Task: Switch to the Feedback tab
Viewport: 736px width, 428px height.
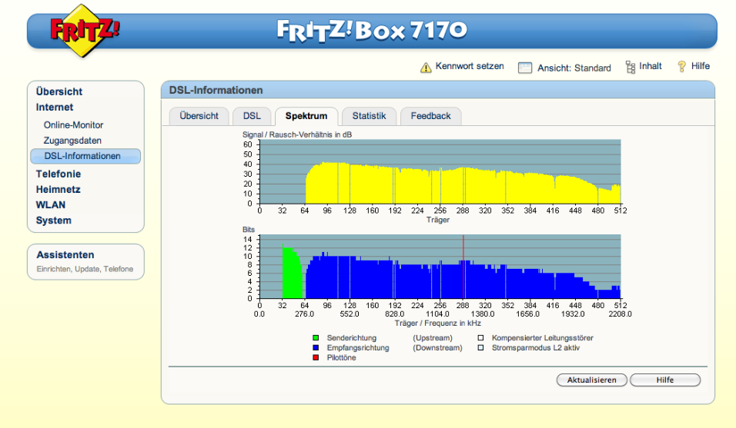Action: click(x=430, y=116)
